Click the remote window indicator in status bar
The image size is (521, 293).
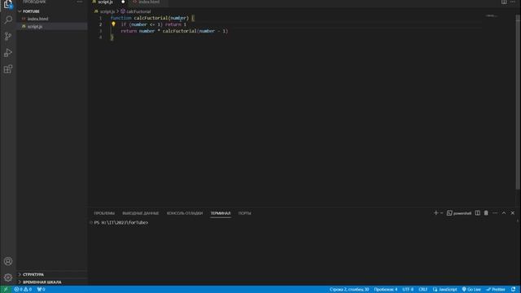pos(6,290)
